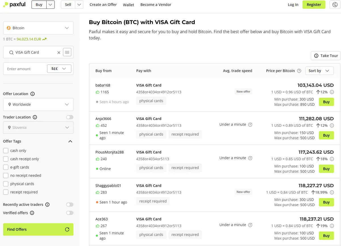Open the payment methods list icon
Image resolution: width=341 pixels, height=246 pixels.
pyautogui.click(x=67, y=52)
